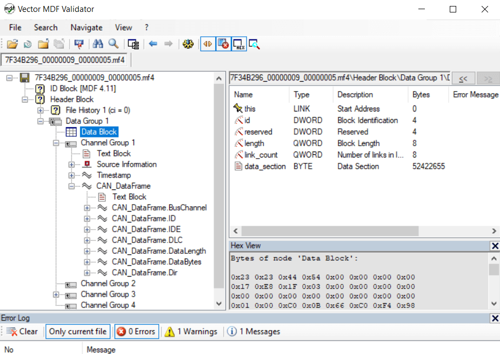Expand the CAN_DataFrame.BusChannel node
The height and width of the screenshot is (354, 500).
[86, 208]
